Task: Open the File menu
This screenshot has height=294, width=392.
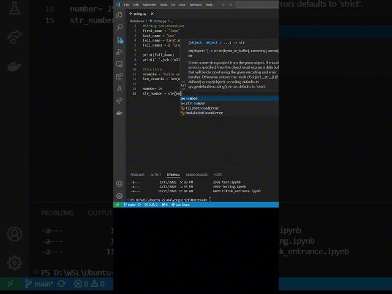Action: point(127,5)
